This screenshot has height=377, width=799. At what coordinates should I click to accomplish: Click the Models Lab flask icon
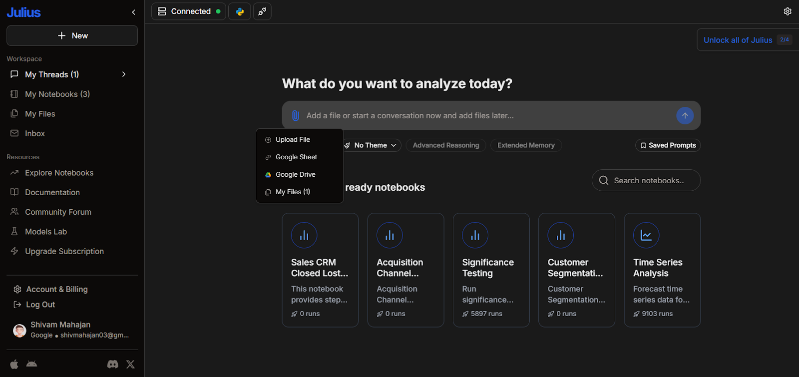point(14,232)
